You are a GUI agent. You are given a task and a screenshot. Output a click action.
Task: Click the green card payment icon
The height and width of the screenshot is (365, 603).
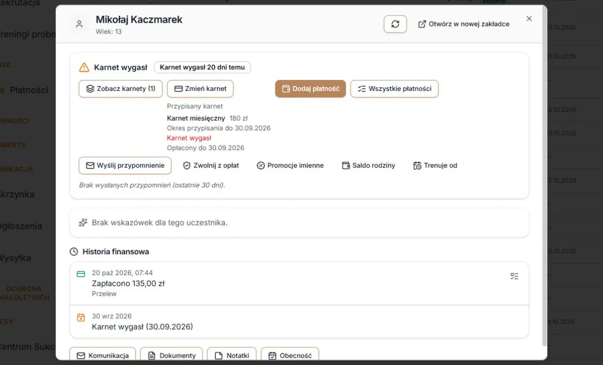pyautogui.click(x=81, y=274)
